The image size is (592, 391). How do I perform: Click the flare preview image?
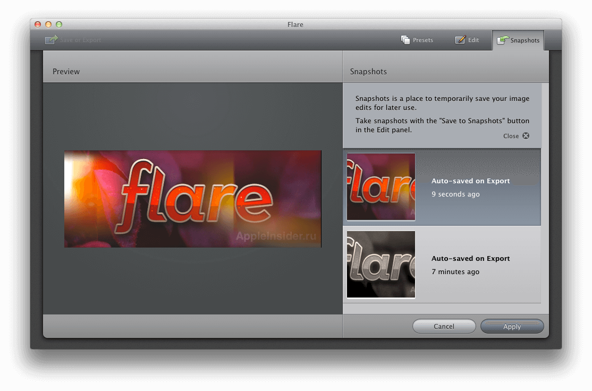(x=192, y=199)
